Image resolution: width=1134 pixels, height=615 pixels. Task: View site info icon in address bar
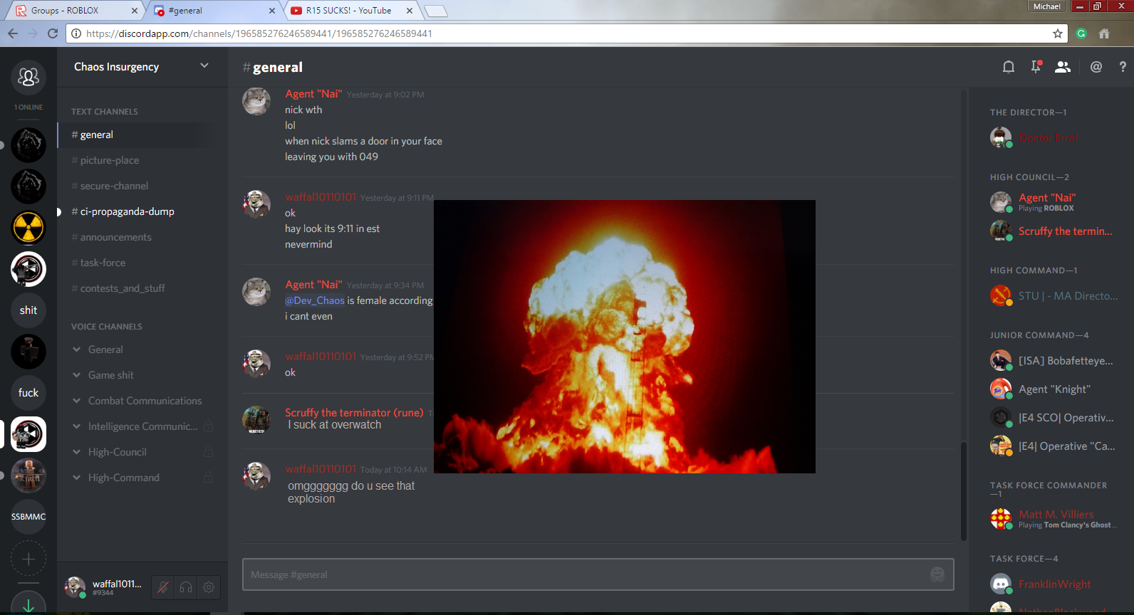[x=76, y=33]
